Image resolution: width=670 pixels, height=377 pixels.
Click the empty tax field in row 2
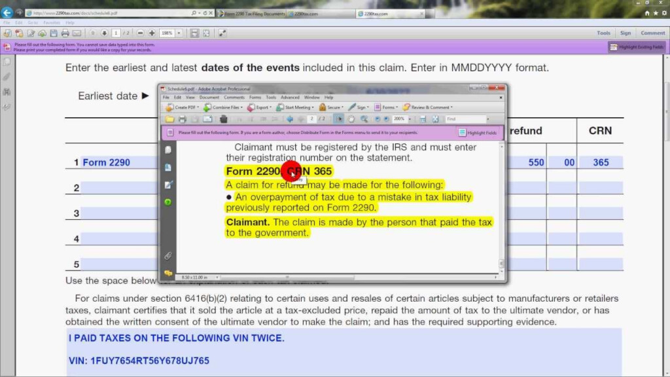click(119, 188)
